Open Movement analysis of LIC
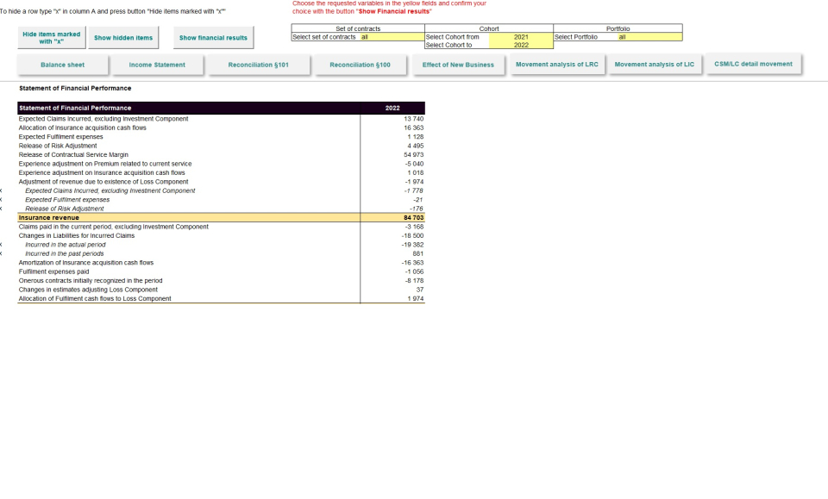The height and width of the screenshot is (499, 828). point(654,65)
